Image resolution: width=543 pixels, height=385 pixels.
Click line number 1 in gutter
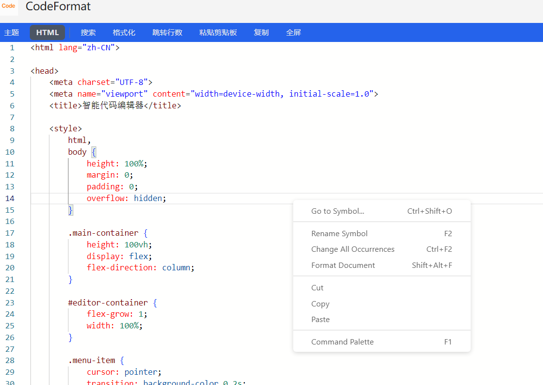[x=12, y=48]
